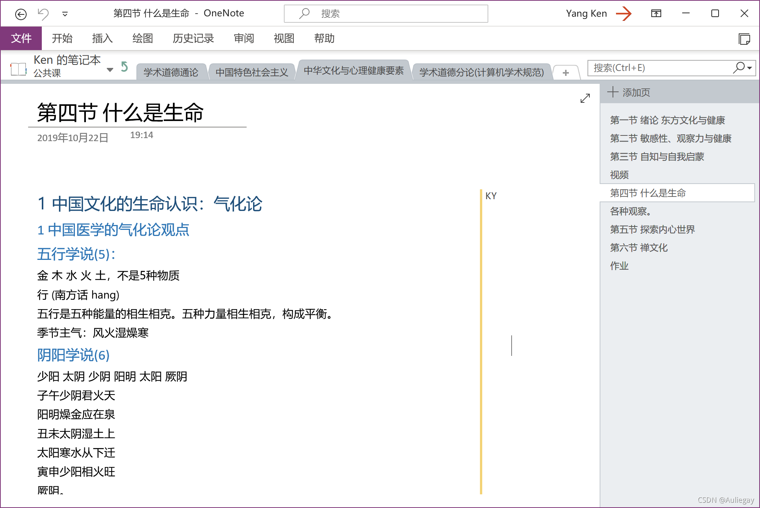Maximize the OneNote window
This screenshot has height=508, width=760.
click(715, 14)
